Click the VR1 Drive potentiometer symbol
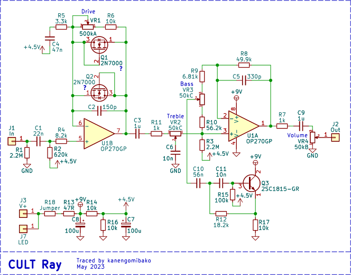The width and height of the screenshot is (351, 275). pos(88,26)
